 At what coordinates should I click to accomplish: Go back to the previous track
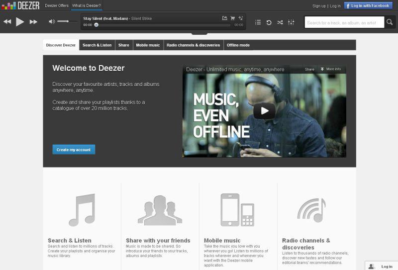(x=7, y=22)
